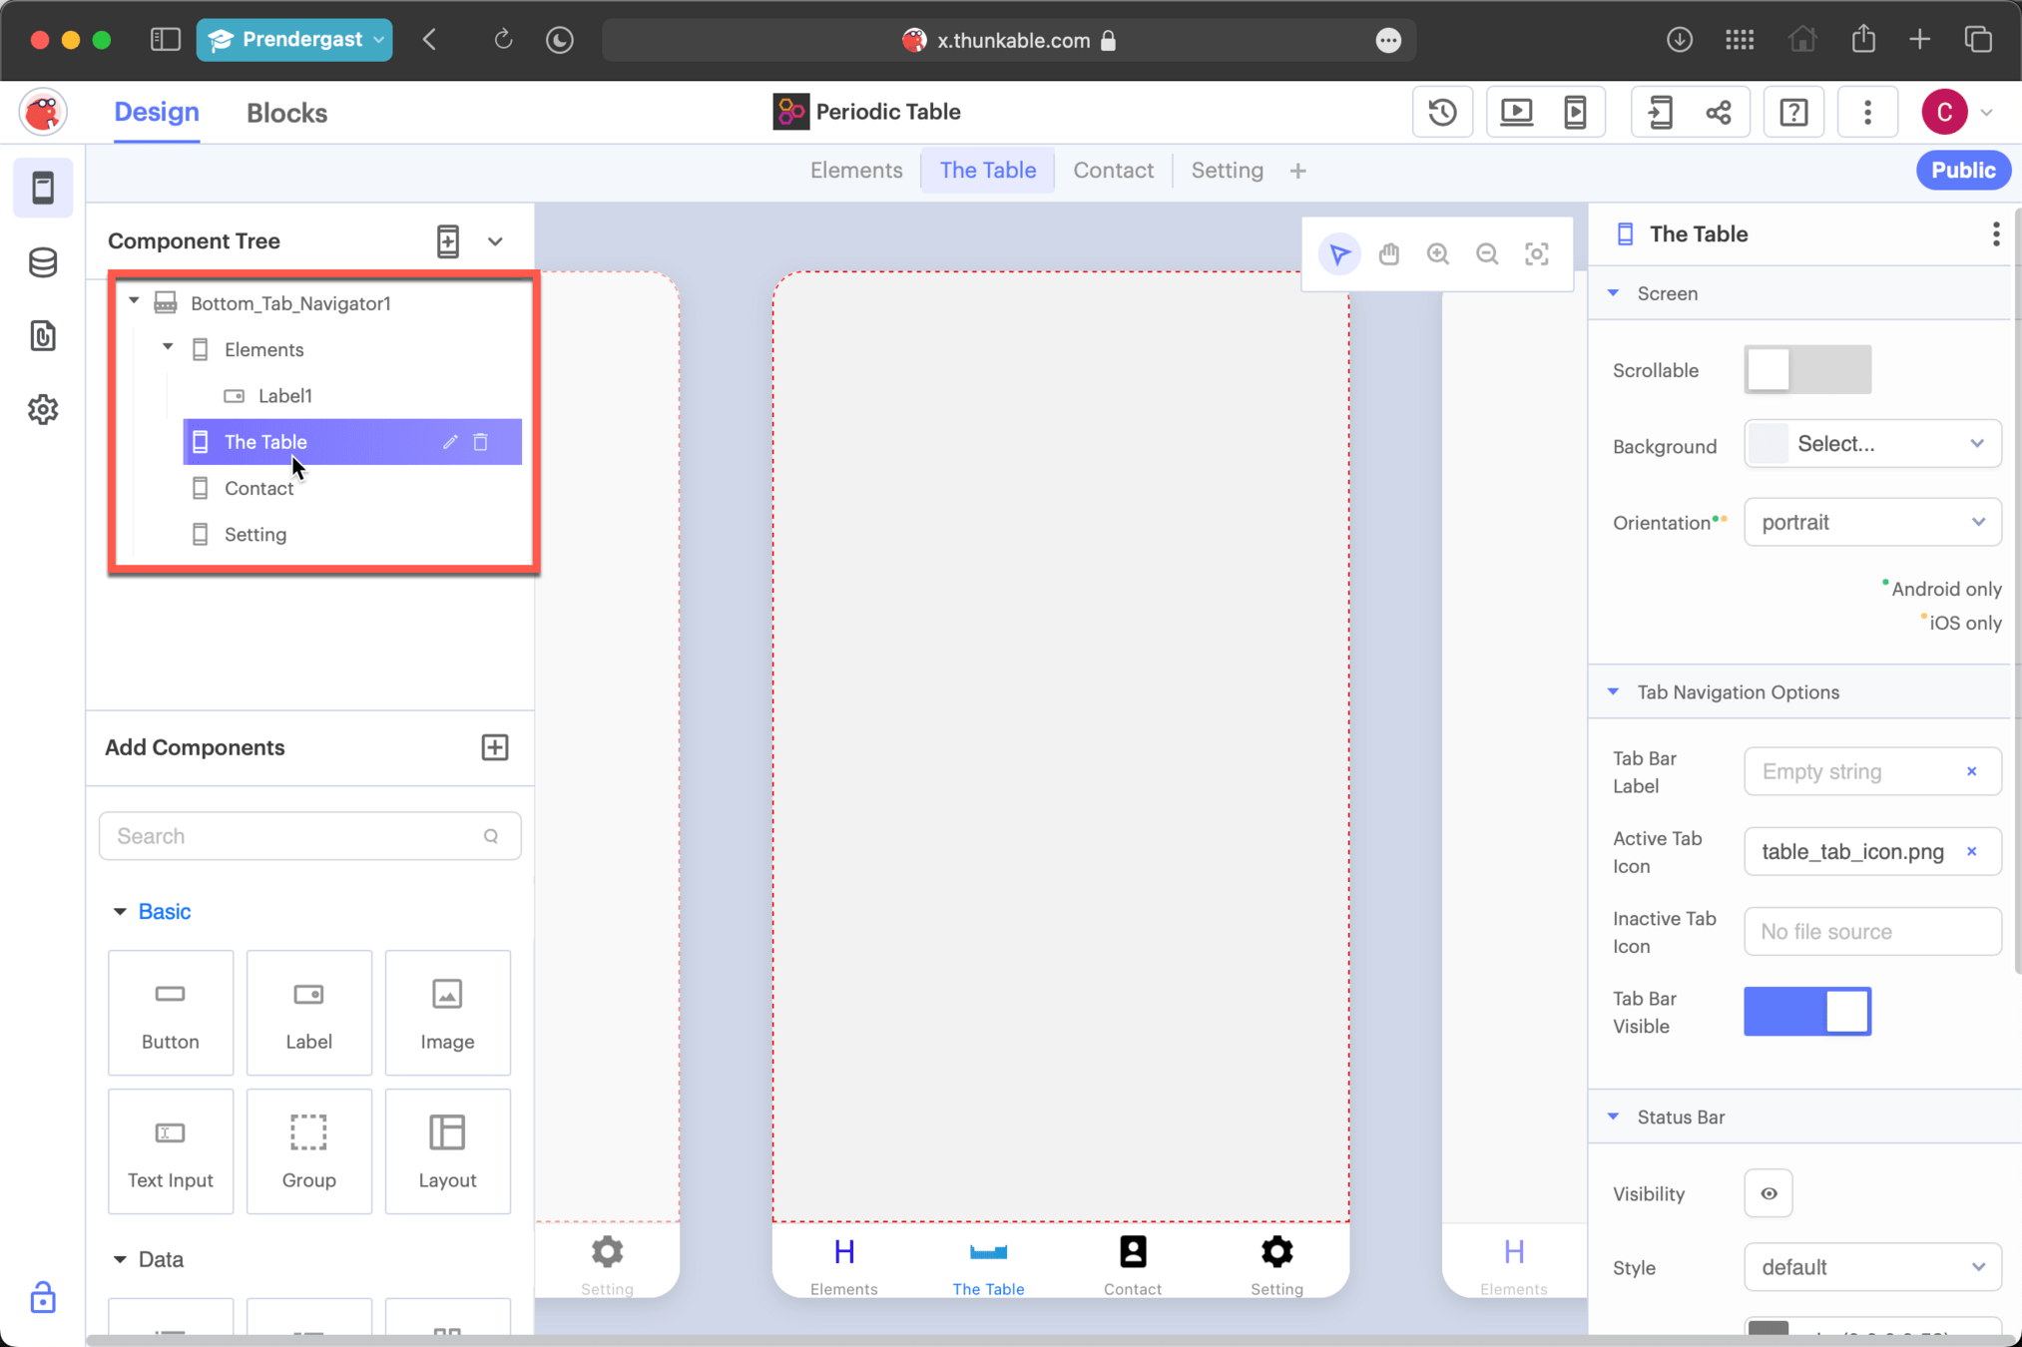Open the Assets sidebar icon
Screen dimensions: 2022x1347
point(43,336)
